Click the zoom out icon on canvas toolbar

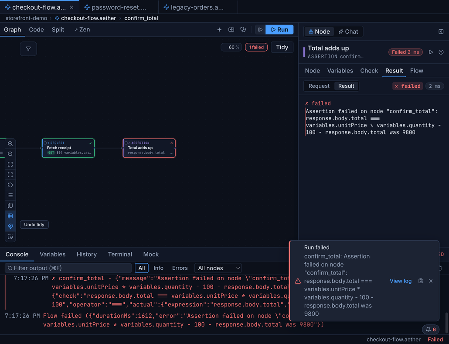pyautogui.click(x=10, y=154)
